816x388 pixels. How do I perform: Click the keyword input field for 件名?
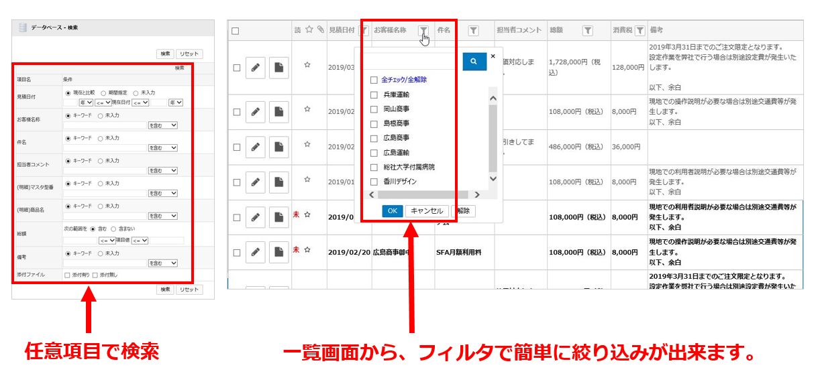(x=105, y=147)
